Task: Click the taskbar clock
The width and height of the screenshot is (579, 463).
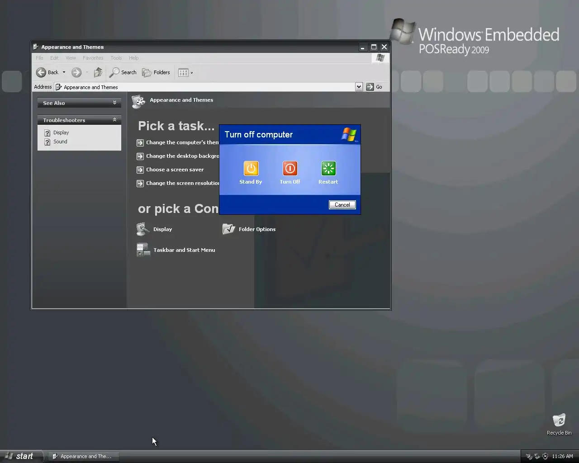Action: tap(562, 456)
